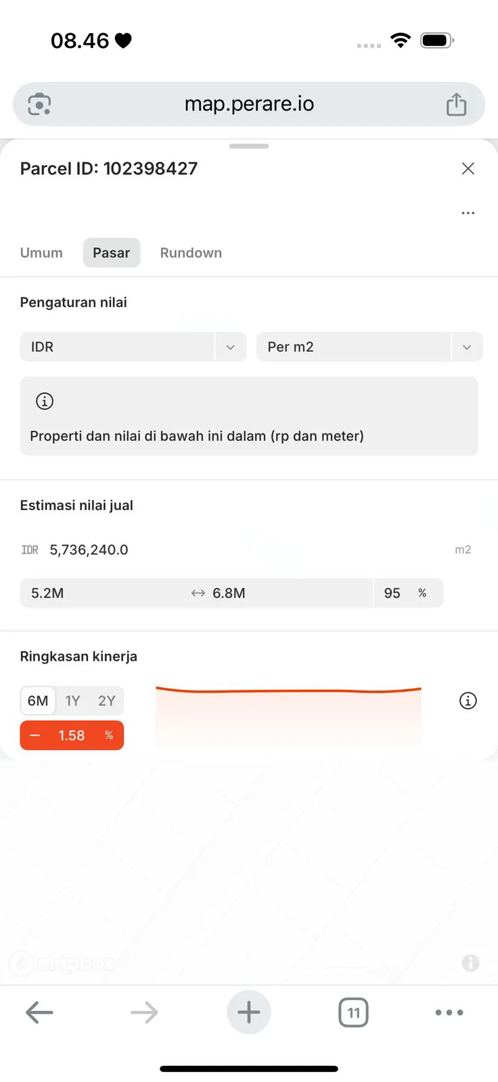
Task: Tap the browser share icon
Action: pos(456,105)
